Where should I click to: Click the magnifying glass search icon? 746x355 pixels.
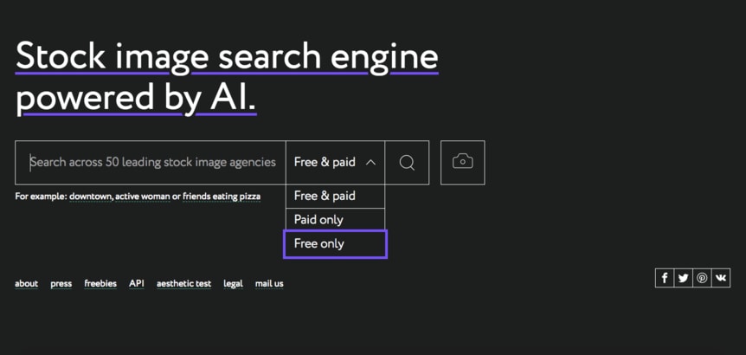click(407, 163)
